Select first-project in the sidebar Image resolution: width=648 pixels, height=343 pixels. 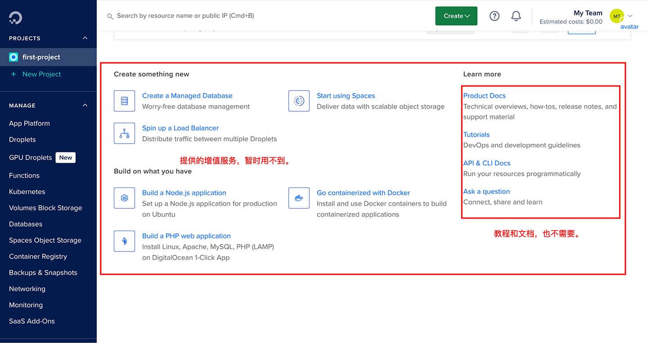tap(48, 57)
